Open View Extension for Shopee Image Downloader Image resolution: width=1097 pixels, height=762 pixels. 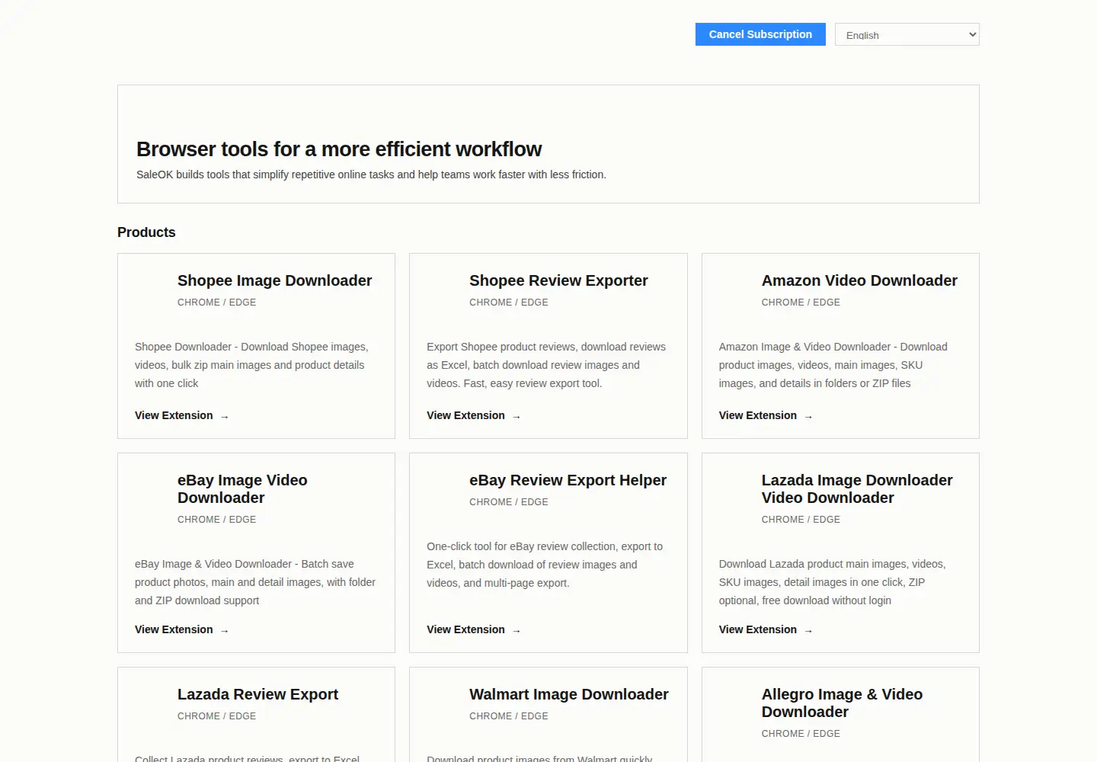[x=181, y=416]
